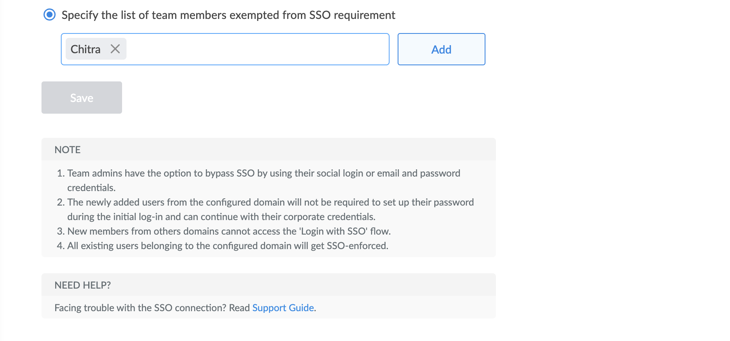730x341 pixels.
Task: Remove Chitra from the exempted list
Action: click(x=115, y=49)
